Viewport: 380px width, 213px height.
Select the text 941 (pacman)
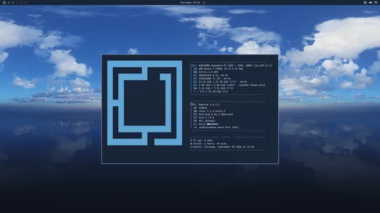pyautogui.click(x=207, y=121)
